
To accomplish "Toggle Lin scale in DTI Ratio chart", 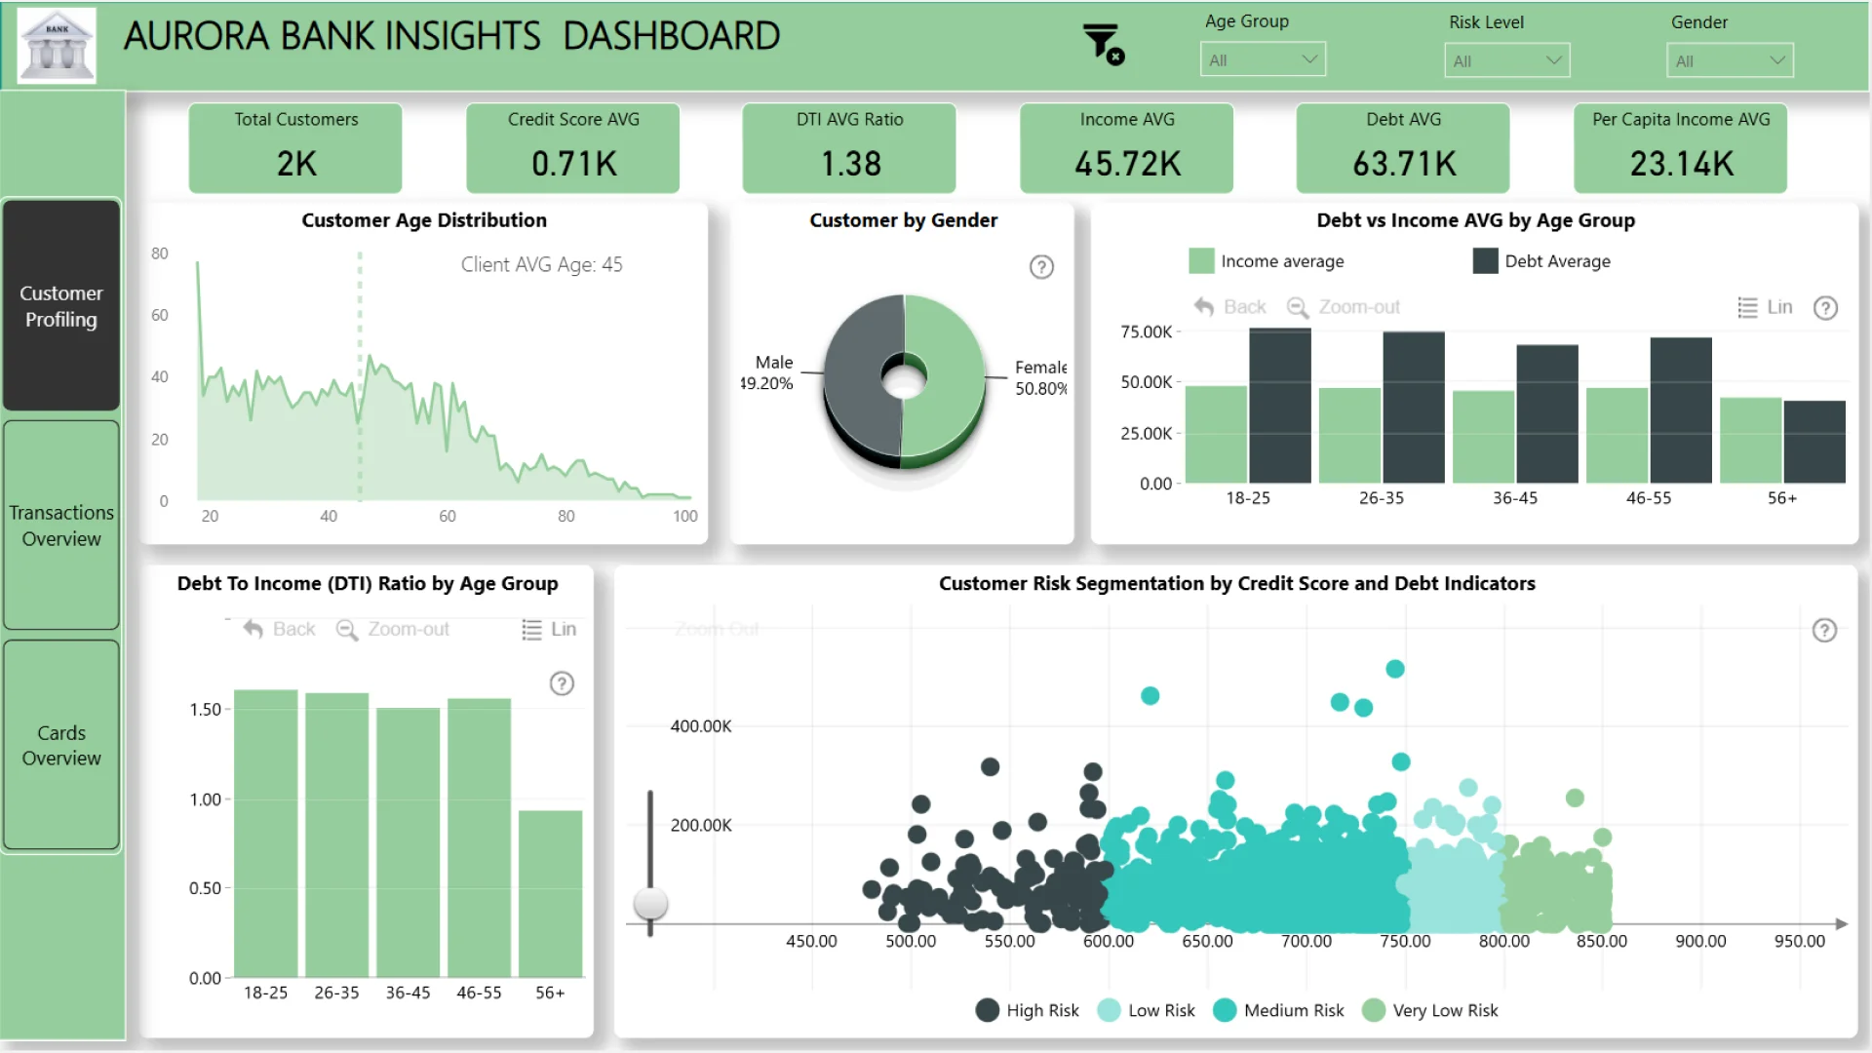I will click(549, 629).
